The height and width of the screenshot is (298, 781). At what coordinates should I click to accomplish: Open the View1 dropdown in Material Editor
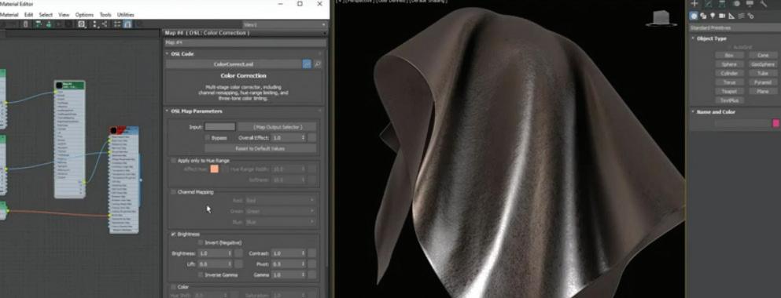click(285, 24)
